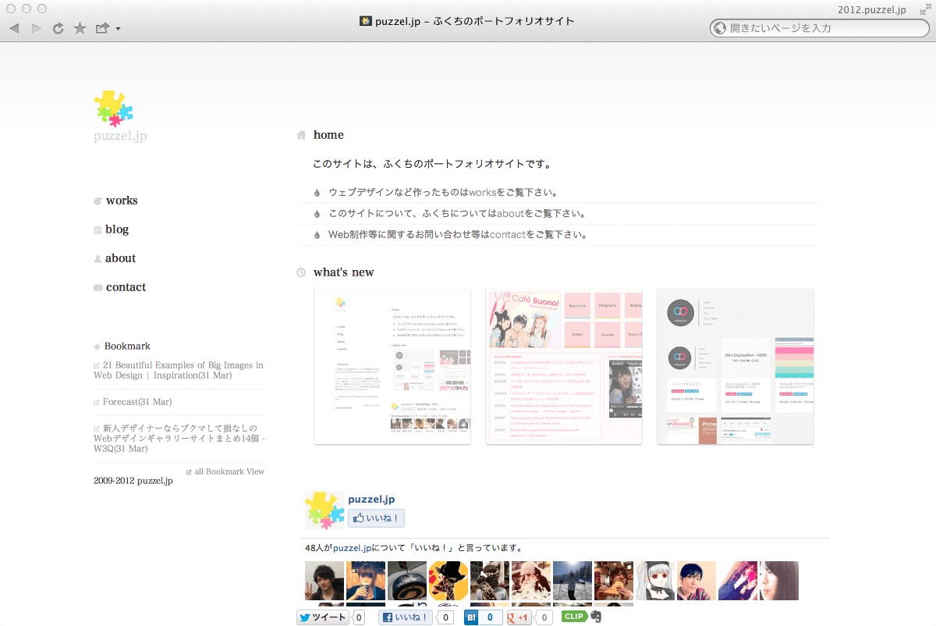The image size is (936, 626).
Task: Open the contact page in sidebar
Action: pos(126,287)
